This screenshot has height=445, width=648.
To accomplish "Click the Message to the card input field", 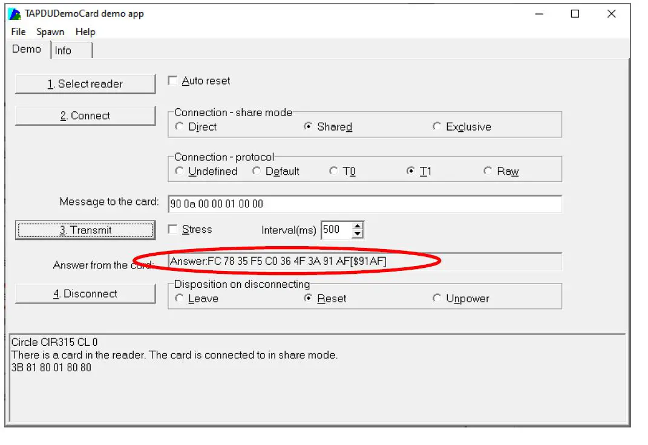I will click(x=365, y=204).
